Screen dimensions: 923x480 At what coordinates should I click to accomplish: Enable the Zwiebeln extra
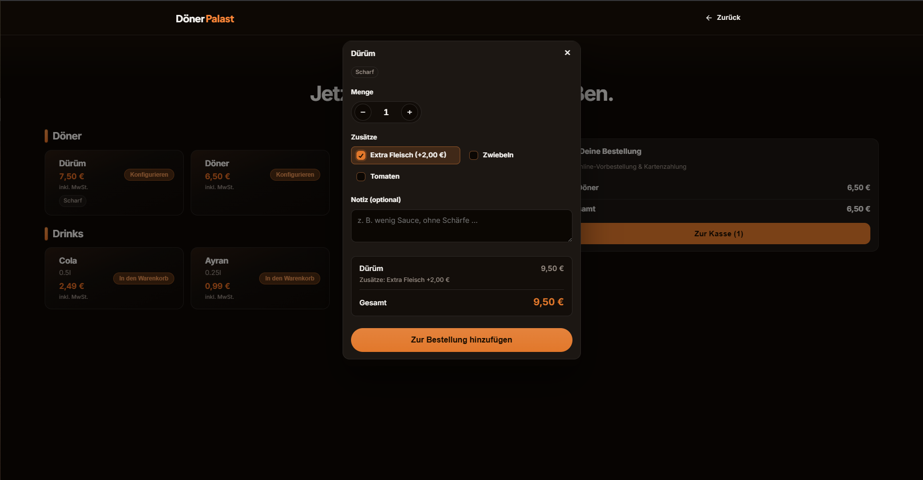474,155
